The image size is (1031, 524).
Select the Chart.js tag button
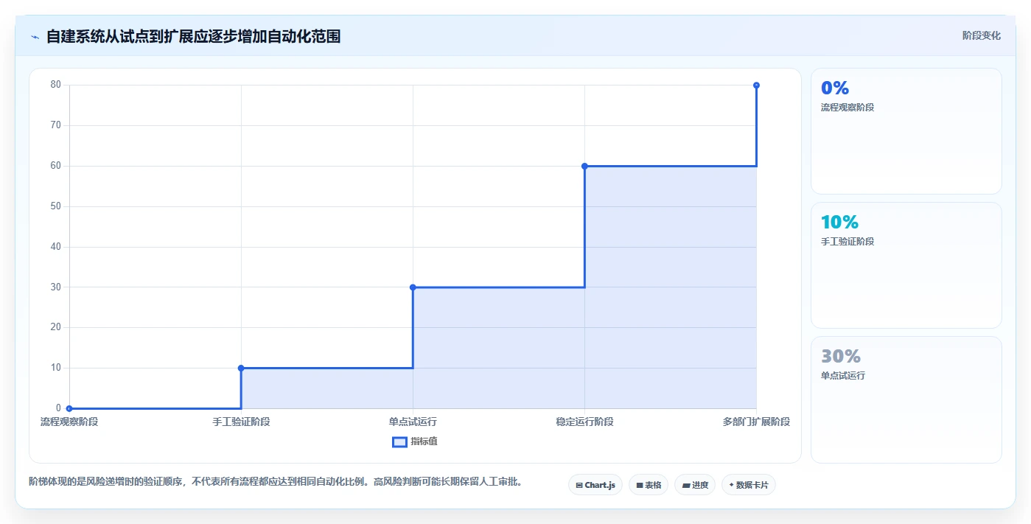[x=595, y=485]
